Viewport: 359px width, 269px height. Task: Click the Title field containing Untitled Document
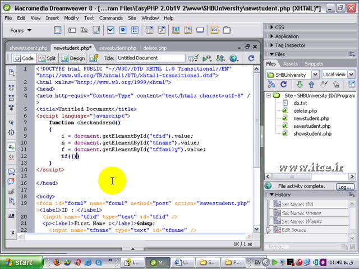click(150, 58)
